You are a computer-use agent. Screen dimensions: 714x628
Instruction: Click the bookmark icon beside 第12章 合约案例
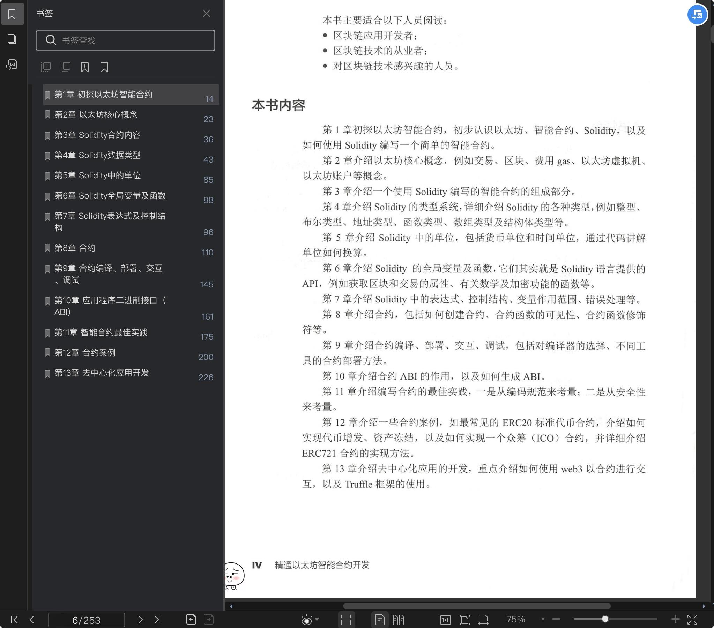click(x=47, y=353)
